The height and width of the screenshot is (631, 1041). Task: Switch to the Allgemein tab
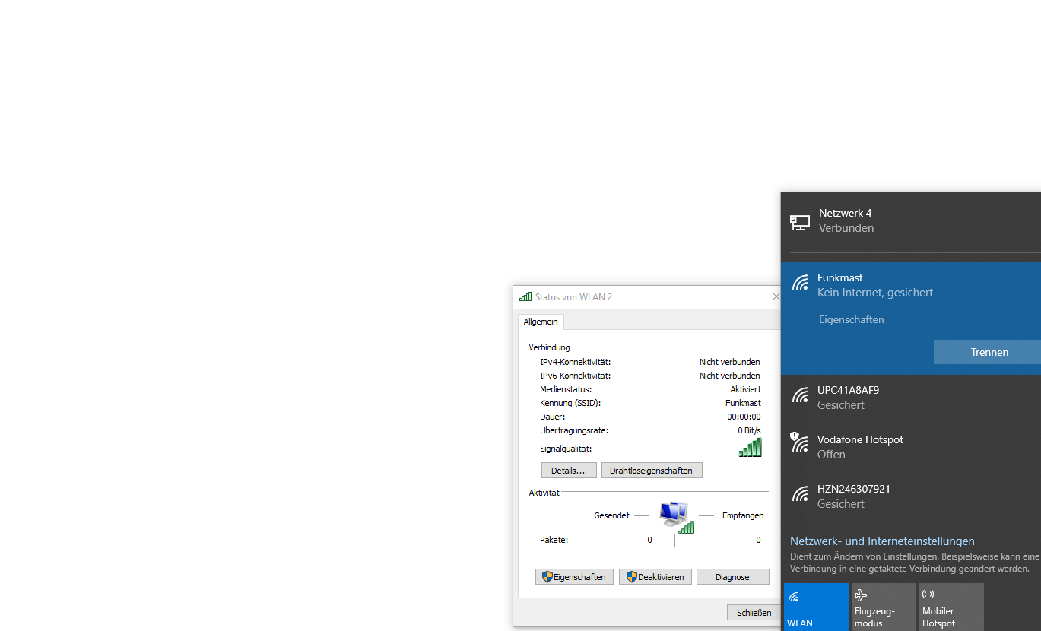(541, 322)
